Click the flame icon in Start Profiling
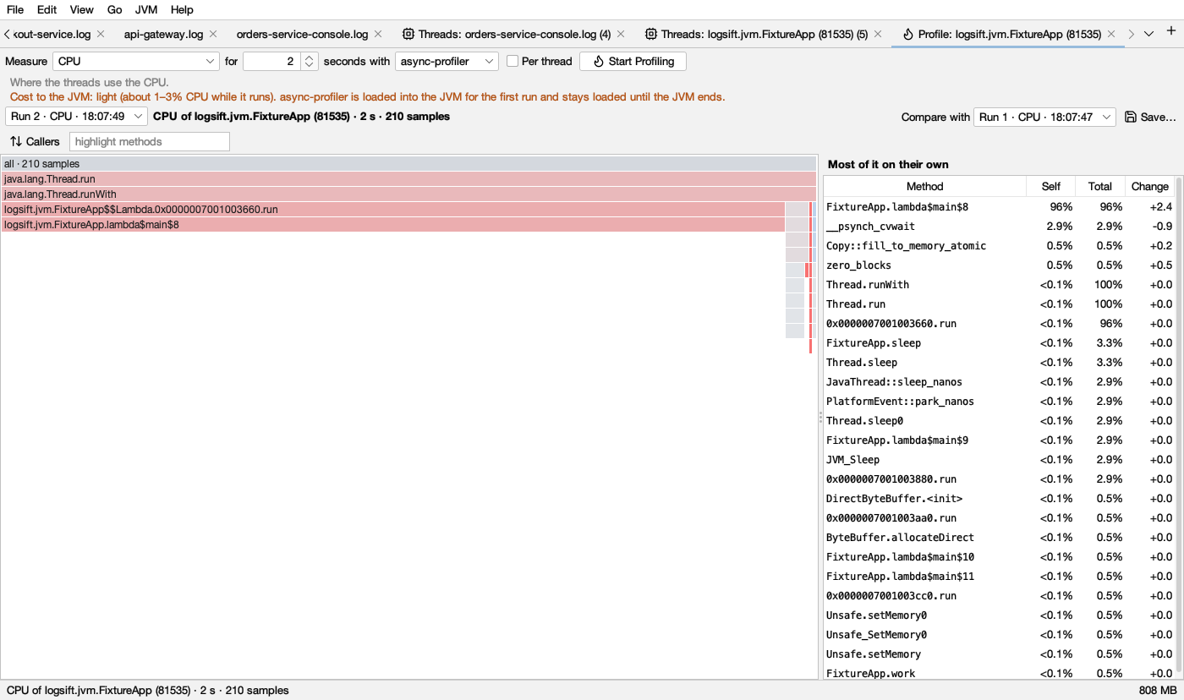The width and height of the screenshot is (1184, 700). (599, 62)
